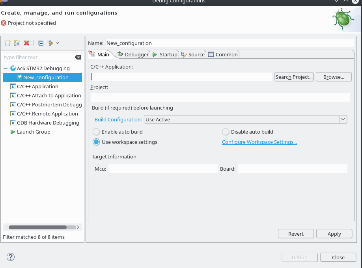The height and width of the screenshot is (268, 362).
Task: Collapse all configuration tree items
Action: (41, 43)
